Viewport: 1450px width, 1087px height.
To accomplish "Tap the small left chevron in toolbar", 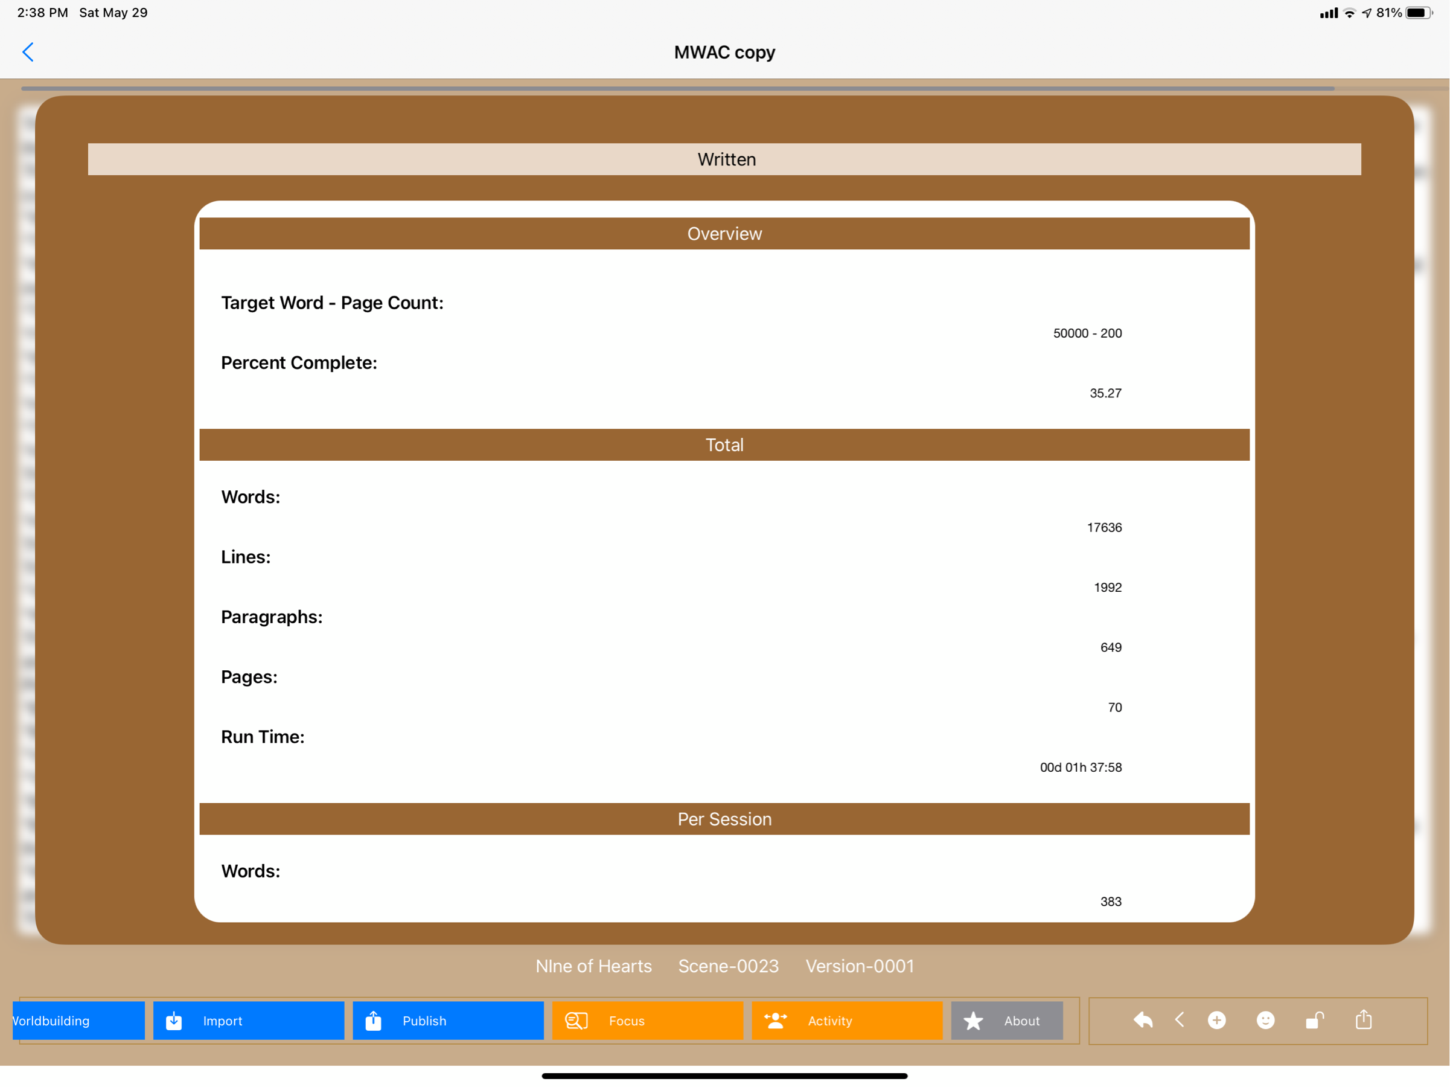I will coord(1180,1019).
